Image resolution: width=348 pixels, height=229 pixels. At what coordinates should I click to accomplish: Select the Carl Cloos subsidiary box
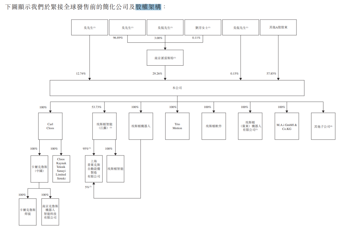[50, 126]
